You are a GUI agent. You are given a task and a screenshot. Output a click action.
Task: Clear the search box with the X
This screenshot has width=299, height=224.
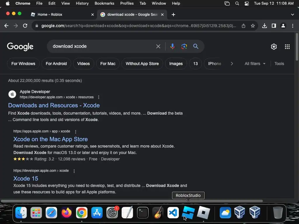click(x=158, y=46)
